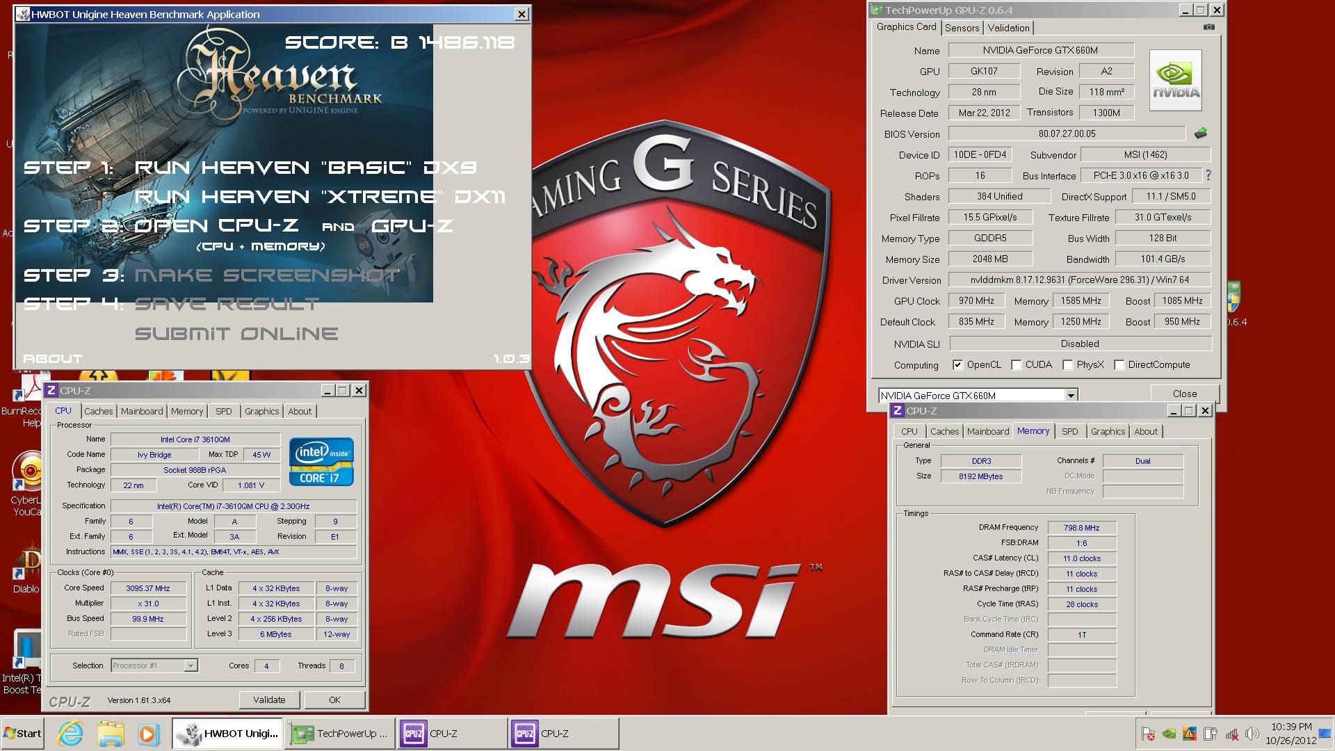Click the NVIDIA logo in GPU-Z
1335x751 pixels.
pyautogui.click(x=1175, y=80)
